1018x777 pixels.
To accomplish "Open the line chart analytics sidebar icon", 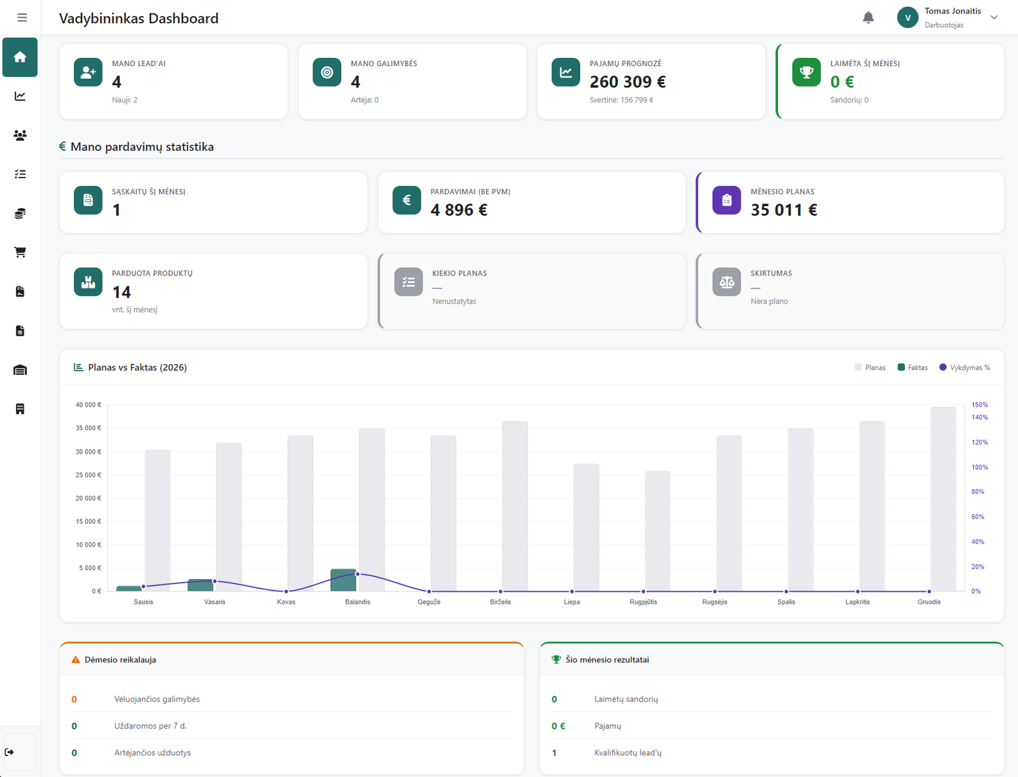I will tap(20, 96).
